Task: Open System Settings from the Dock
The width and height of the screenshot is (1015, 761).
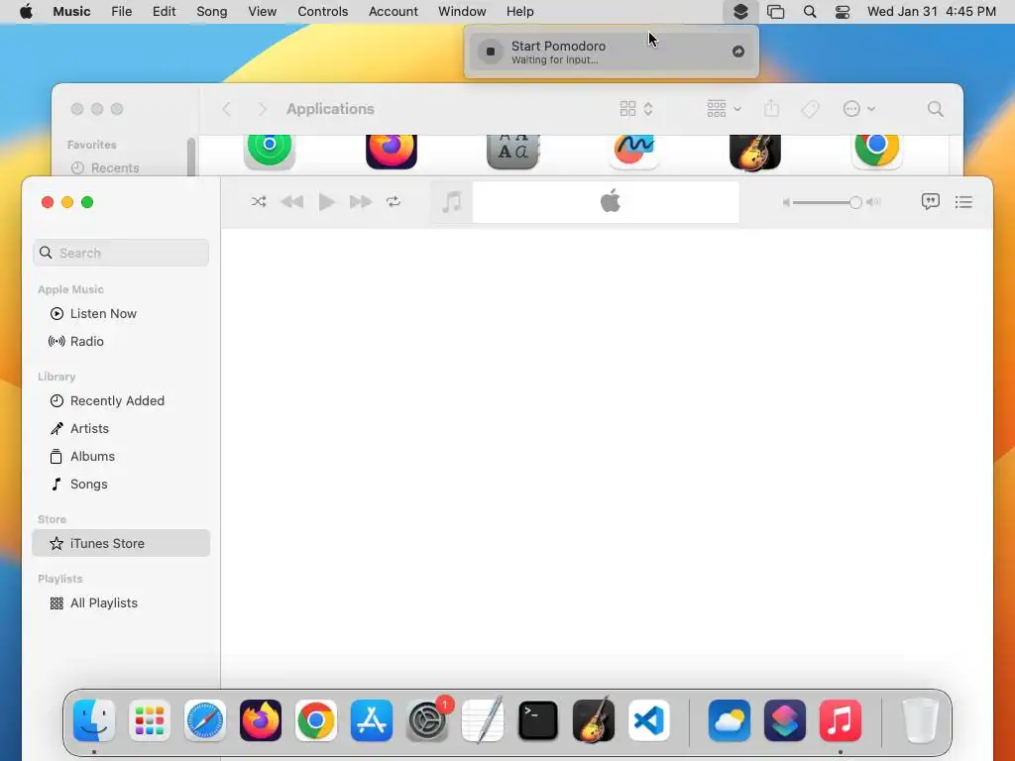Action: click(427, 720)
